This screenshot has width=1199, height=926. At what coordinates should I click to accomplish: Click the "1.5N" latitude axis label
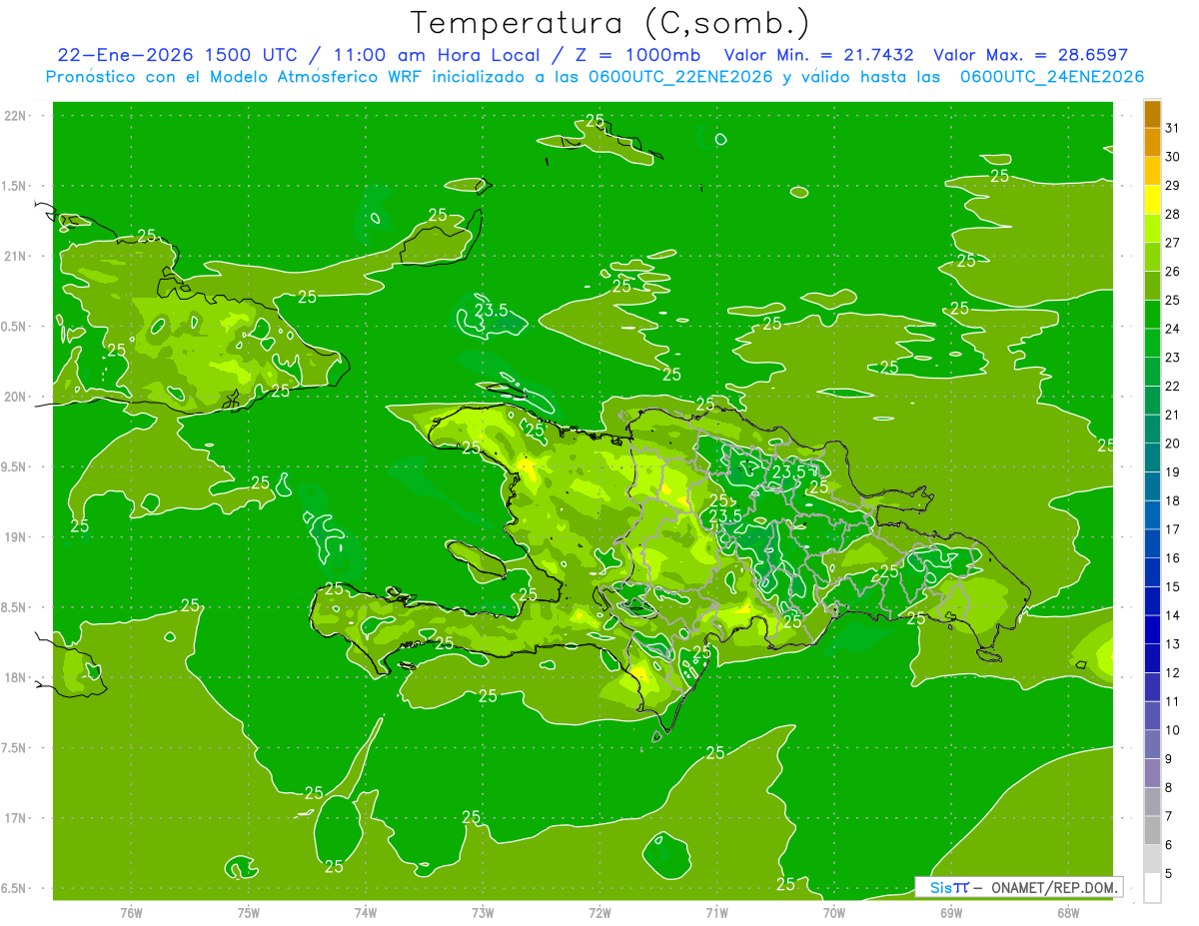(14, 186)
